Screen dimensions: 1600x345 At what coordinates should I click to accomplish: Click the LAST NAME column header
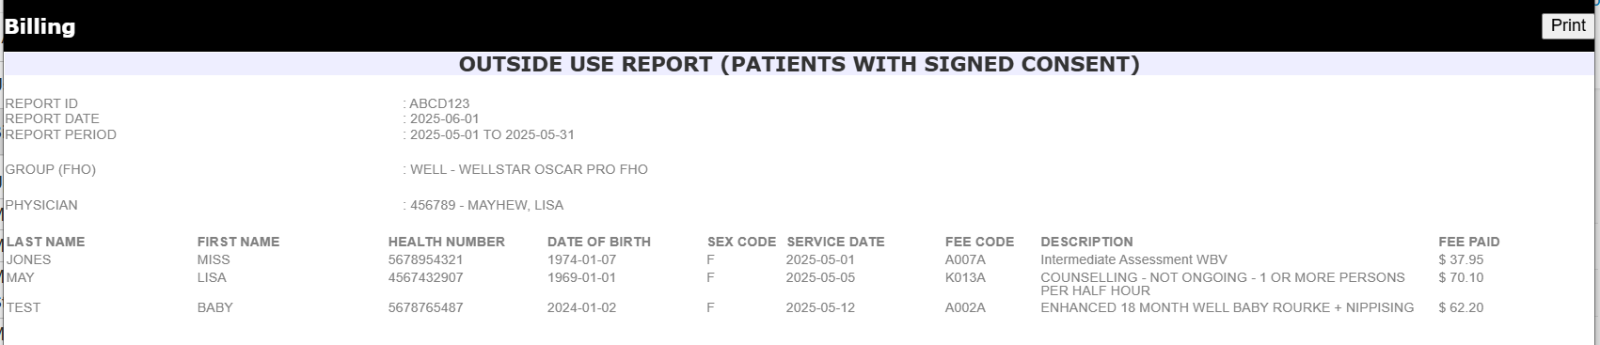coord(45,242)
